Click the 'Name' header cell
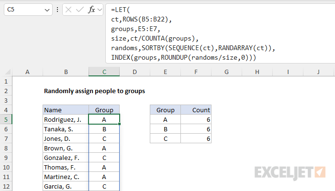This screenshot has width=335, height=191. [66, 110]
